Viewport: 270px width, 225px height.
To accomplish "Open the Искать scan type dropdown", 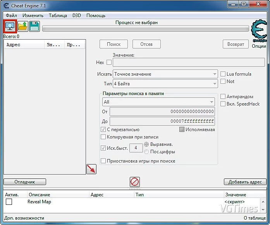I will pyautogui.click(x=165, y=74).
